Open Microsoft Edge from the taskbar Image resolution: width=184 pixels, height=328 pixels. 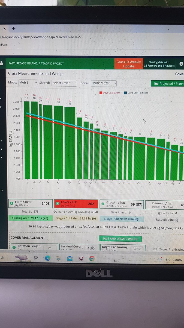(x=47, y=258)
